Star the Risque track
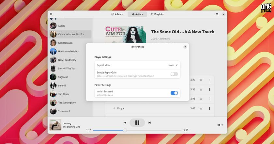The height and width of the screenshot is (144, 274). [201, 108]
